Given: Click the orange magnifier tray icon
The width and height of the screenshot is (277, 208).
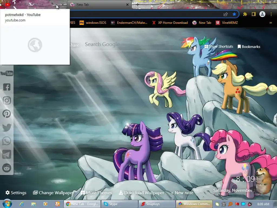Looking at the screenshot, I should pos(230,204).
